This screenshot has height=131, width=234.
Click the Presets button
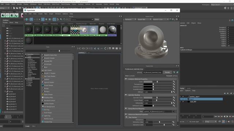167,72
